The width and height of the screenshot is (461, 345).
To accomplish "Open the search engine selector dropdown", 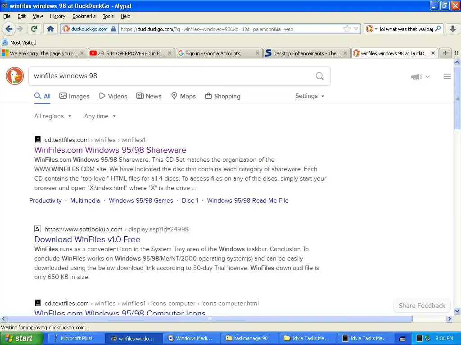I will coord(371,29).
